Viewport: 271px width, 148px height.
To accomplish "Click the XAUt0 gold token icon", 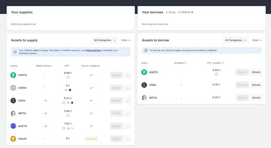I will (x=13, y=139).
